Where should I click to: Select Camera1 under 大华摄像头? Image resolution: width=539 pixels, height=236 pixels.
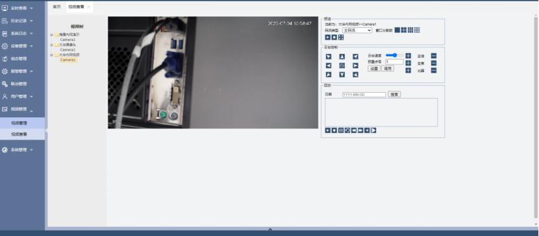[x=68, y=50]
